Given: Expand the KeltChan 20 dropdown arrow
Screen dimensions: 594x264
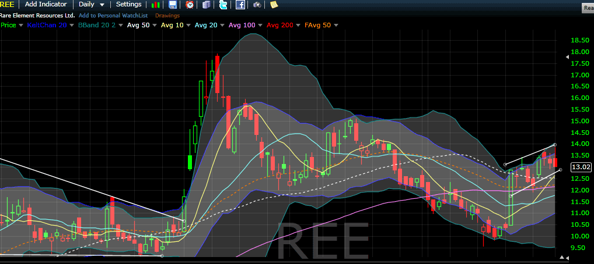Looking at the screenshot, I should [x=71, y=26].
